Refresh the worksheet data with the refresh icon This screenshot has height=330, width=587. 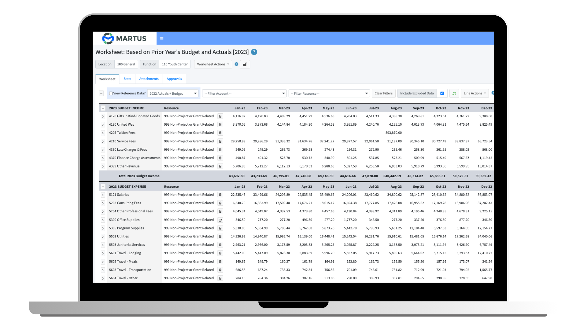[454, 93]
